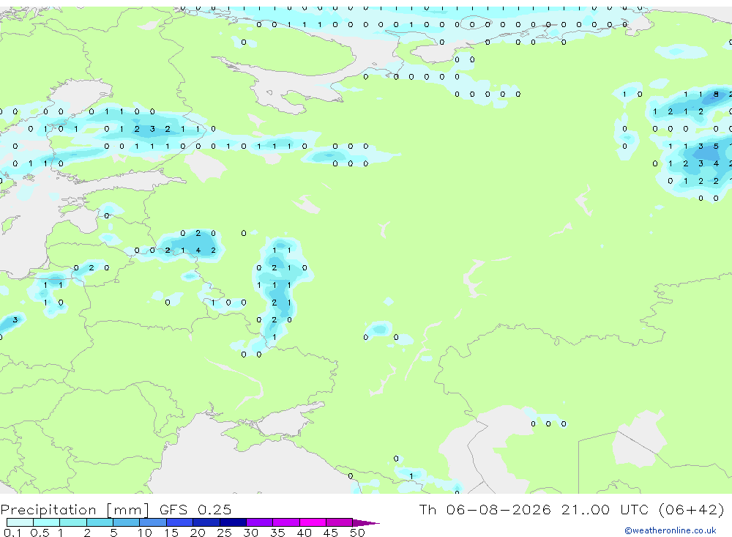Click the purple arrow end of the legend bar
Screen dimensions: 732x537
coord(365,522)
